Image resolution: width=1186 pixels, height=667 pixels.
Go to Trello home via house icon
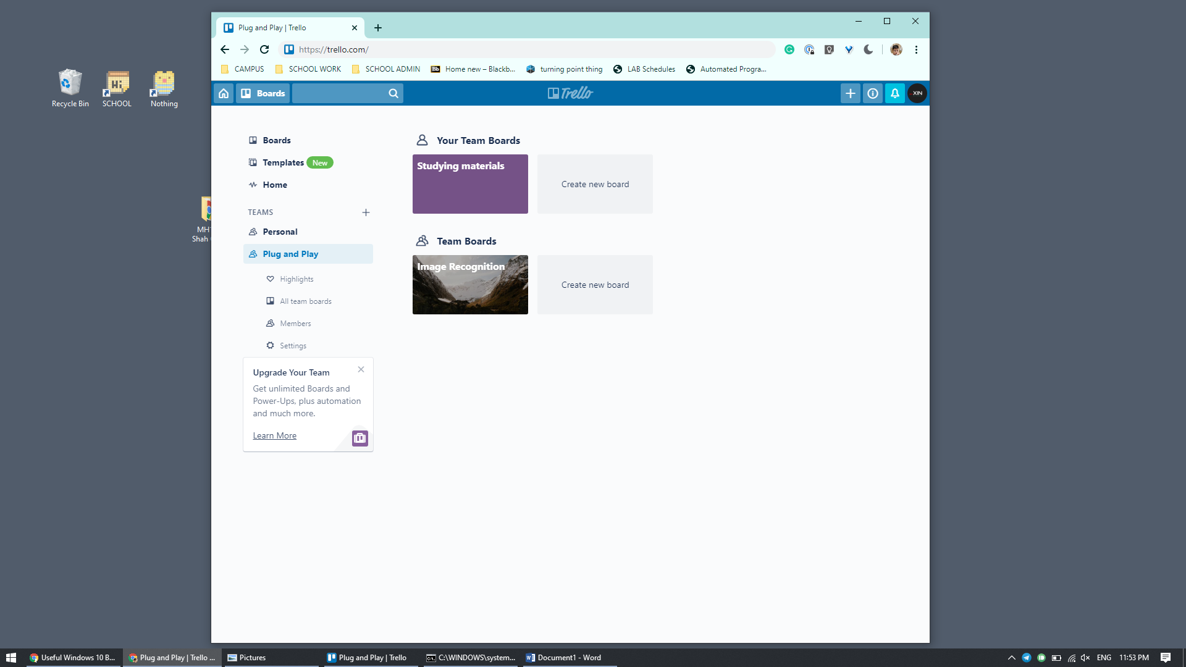223,93
